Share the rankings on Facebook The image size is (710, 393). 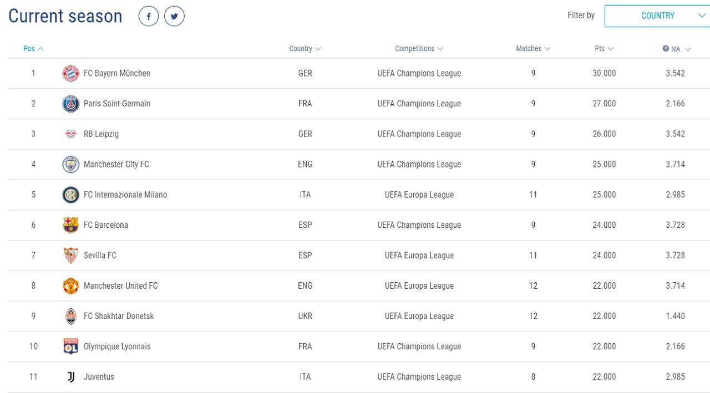149,16
